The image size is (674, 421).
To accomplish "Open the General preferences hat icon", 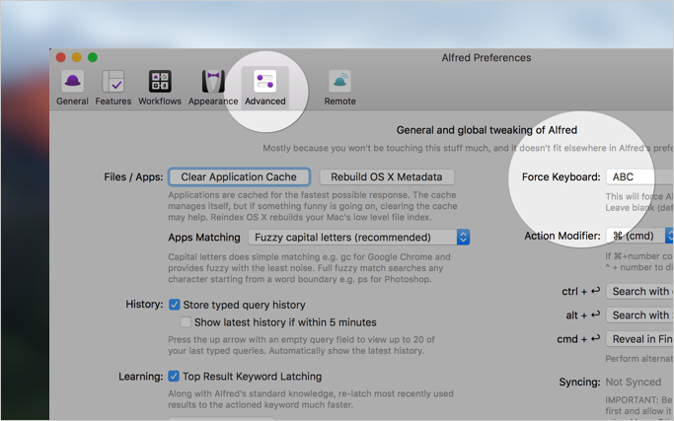I will click(72, 81).
